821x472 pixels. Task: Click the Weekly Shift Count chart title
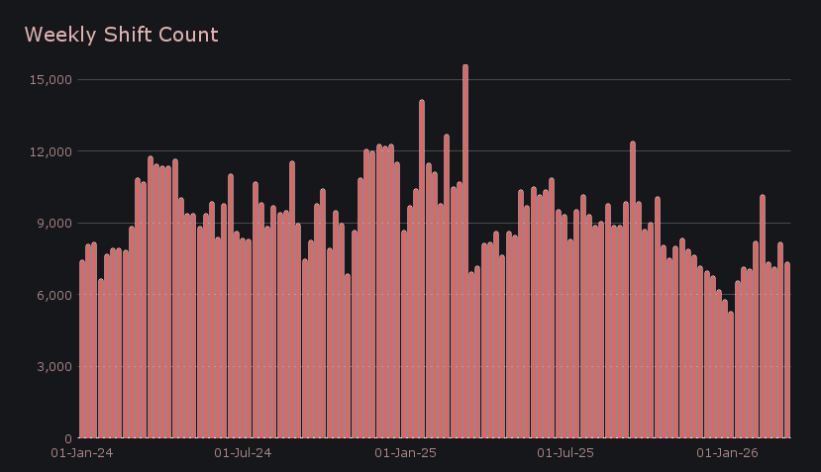(121, 35)
